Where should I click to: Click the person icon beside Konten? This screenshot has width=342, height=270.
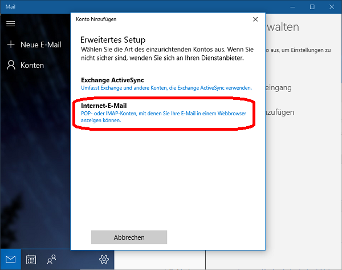[x=10, y=65]
